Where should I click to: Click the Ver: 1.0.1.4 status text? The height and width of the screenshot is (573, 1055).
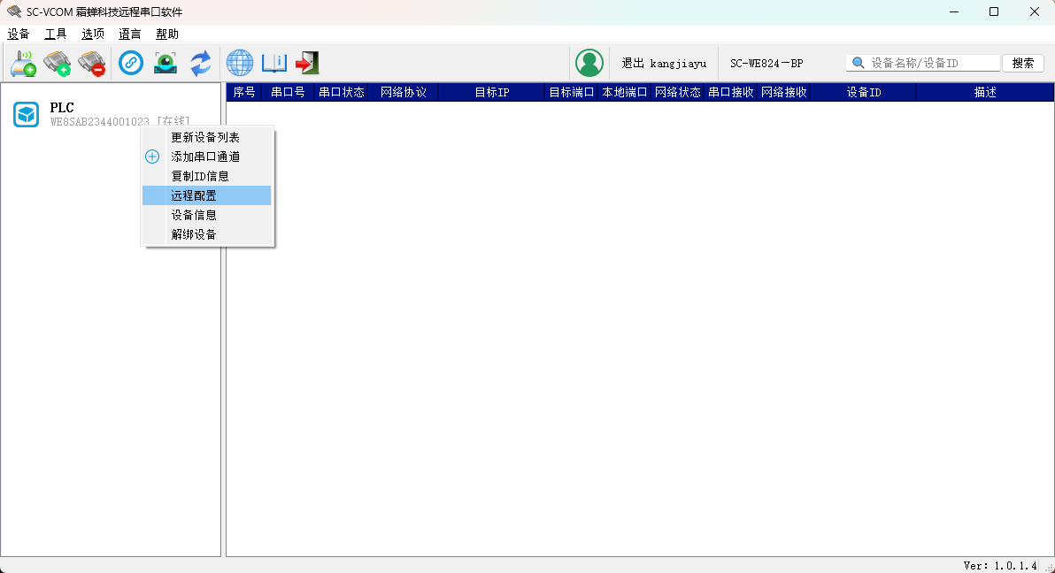tap(1000, 566)
